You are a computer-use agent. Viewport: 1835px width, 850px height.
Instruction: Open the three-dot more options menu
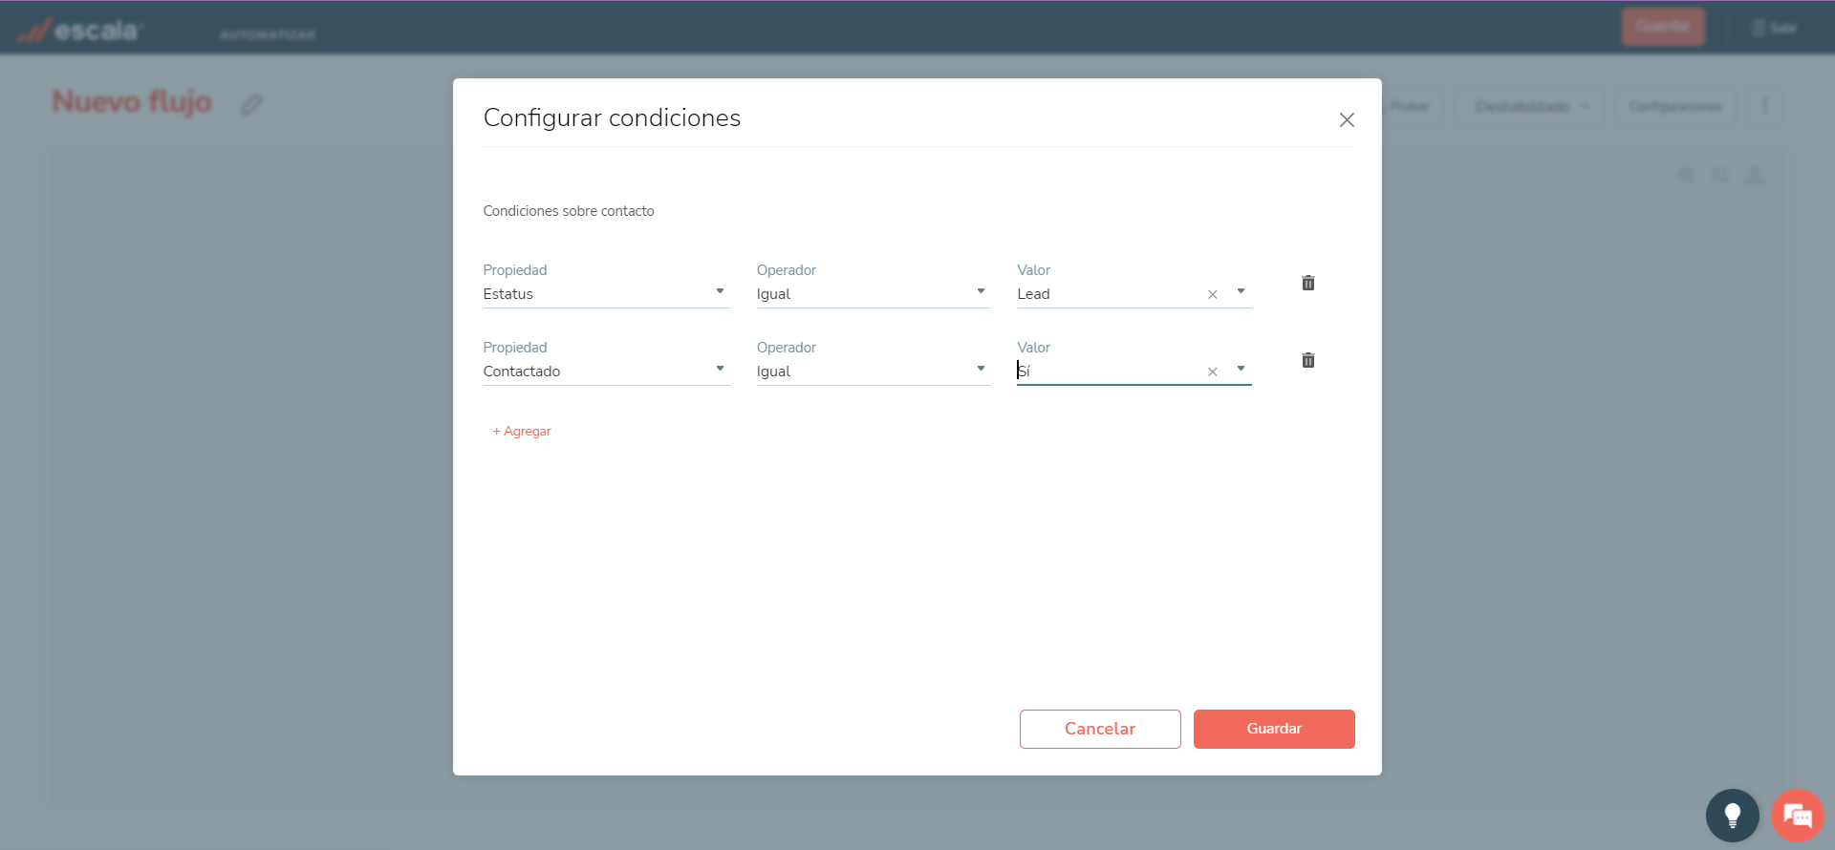[1764, 106]
